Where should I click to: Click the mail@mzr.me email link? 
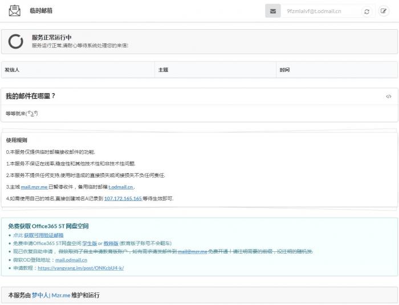coord(192,251)
